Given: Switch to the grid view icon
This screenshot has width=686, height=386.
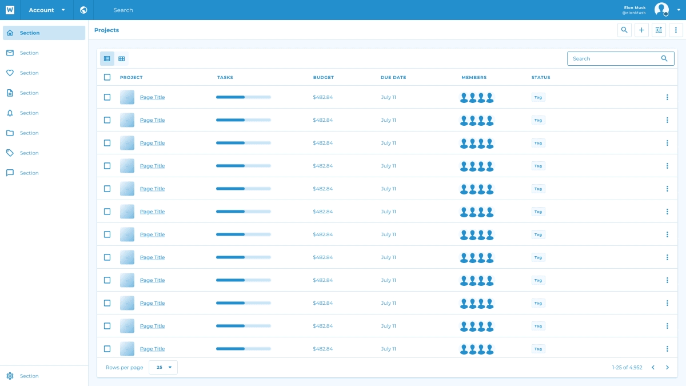Looking at the screenshot, I should click(121, 58).
